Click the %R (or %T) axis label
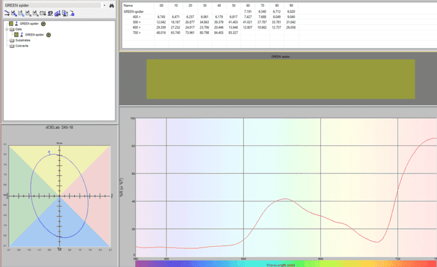 click(121, 187)
